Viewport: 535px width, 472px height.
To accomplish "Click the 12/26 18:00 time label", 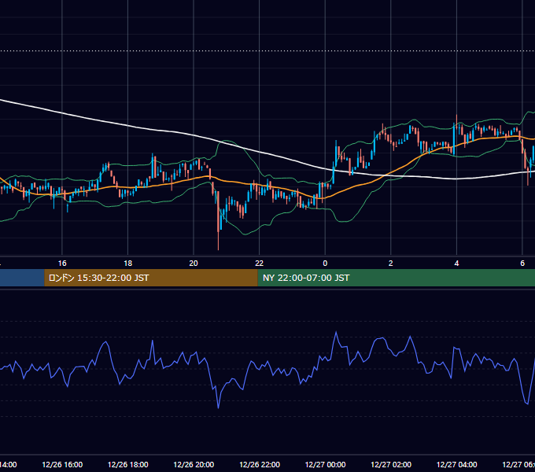I will click(x=128, y=465).
